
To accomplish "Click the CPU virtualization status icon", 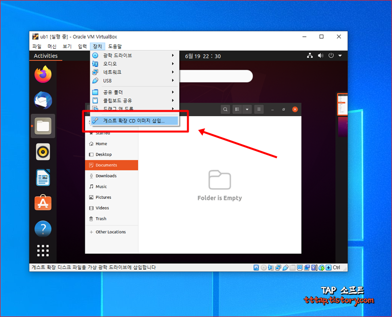I will [314, 268].
